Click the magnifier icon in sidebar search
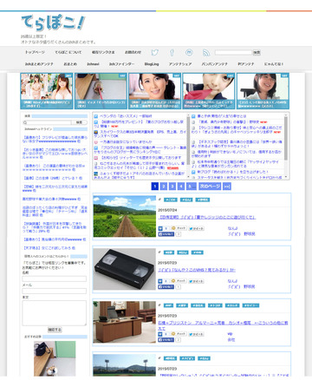The width and height of the screenshot is (312, 380). pos(25,122)
